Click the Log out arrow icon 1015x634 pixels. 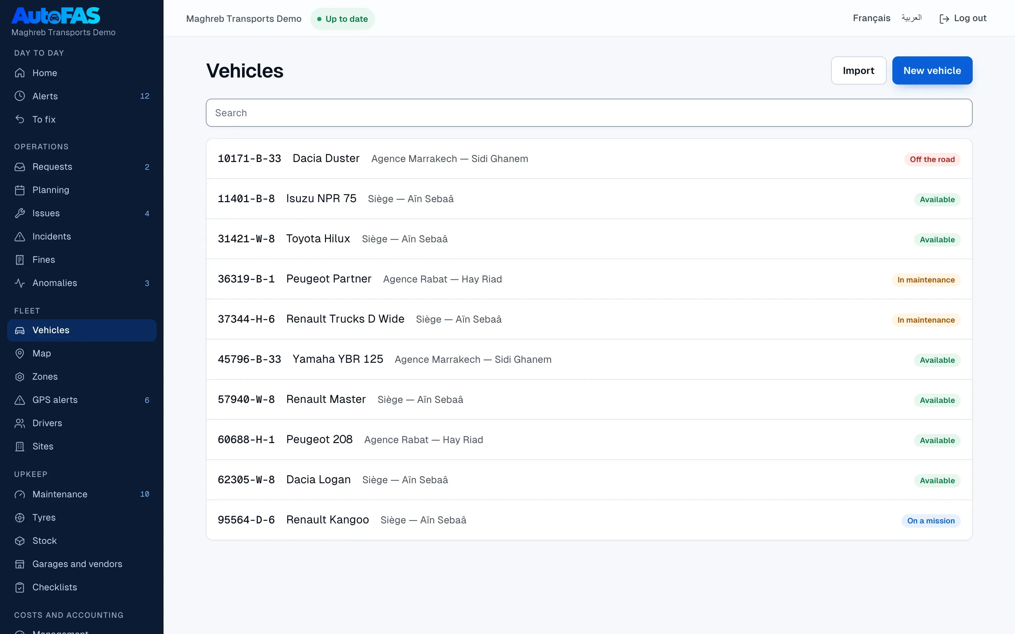point(944,19)
